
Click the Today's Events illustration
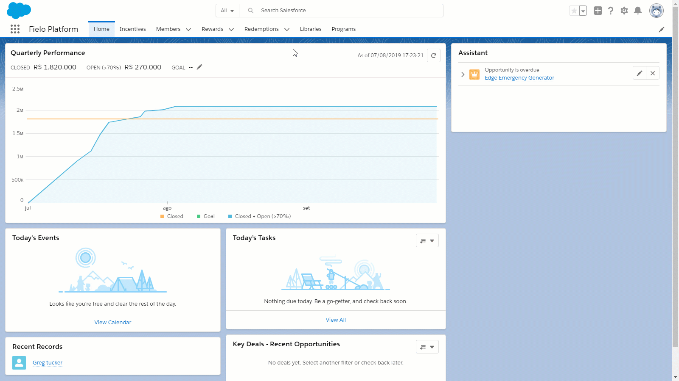[113, 270]
